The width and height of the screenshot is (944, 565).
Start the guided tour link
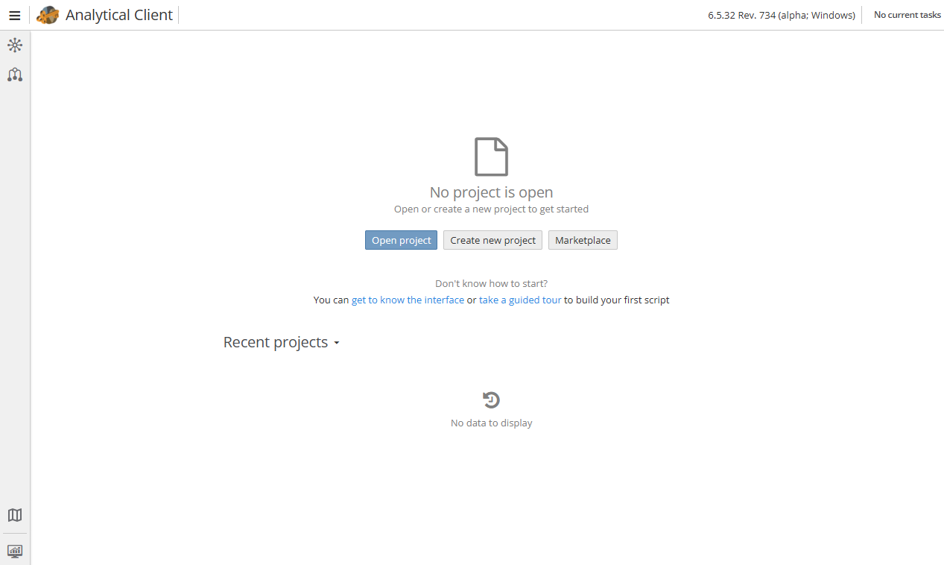pyautogui.click(x=520, y=300)
